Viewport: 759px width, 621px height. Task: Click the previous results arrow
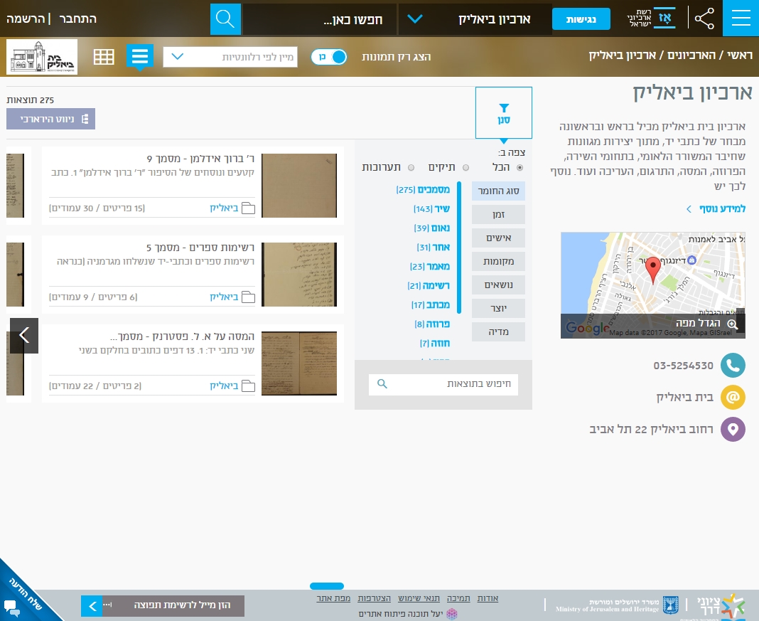(x=24, y=335)
